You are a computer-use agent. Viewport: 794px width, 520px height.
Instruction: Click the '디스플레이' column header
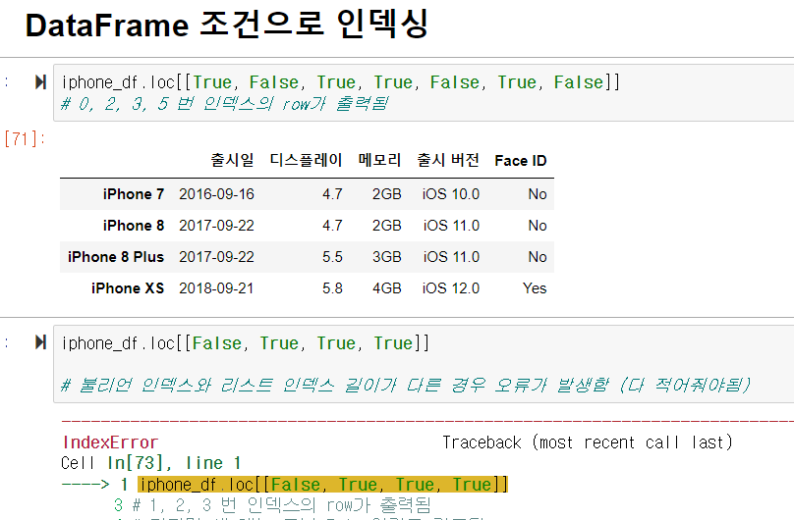(x=306, y=160)
